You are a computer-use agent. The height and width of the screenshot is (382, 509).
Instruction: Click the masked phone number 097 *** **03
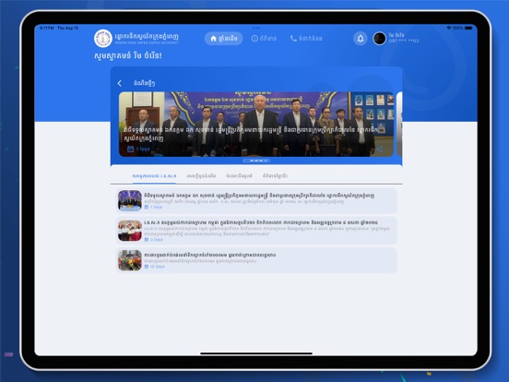(404, 41)
